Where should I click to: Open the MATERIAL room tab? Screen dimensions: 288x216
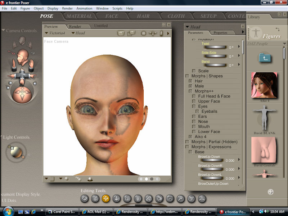pyautogui.click(x=79, y=16)
